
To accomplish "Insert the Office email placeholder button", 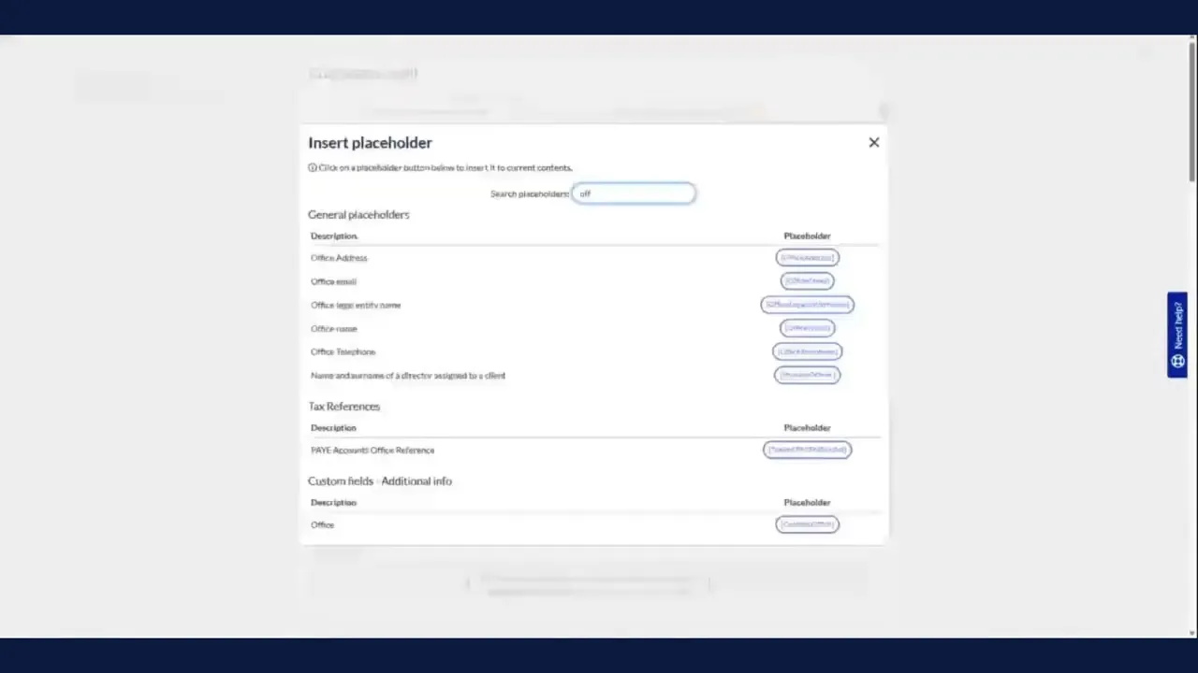I will coord(807,280).
